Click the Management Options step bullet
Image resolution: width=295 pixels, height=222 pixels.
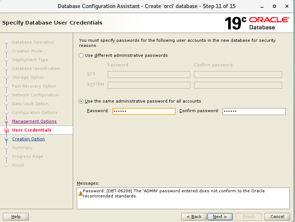coord(6,121)
